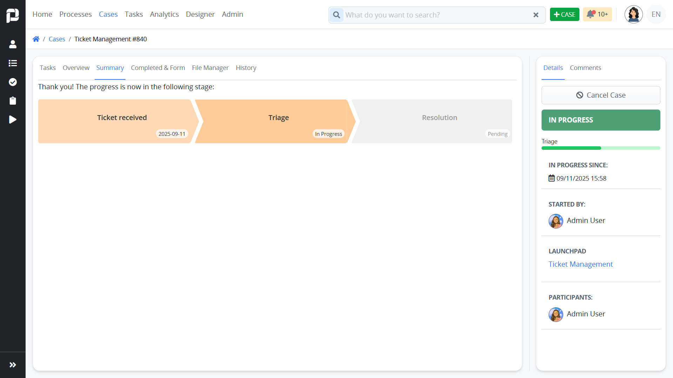Viewport: 673px width, 378px height.
Task: Click the Ticket received stage
Action: [x=118, y=121]
